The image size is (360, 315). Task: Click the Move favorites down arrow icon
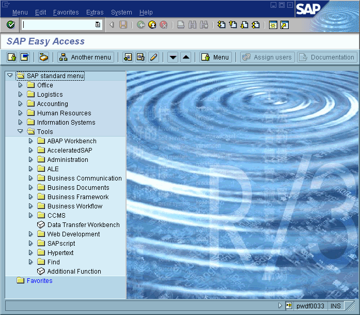[x=173, y=57]
